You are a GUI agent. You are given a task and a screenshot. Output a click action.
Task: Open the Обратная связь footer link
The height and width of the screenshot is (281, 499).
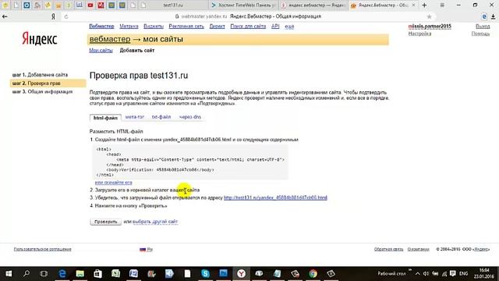pos(388,249)
